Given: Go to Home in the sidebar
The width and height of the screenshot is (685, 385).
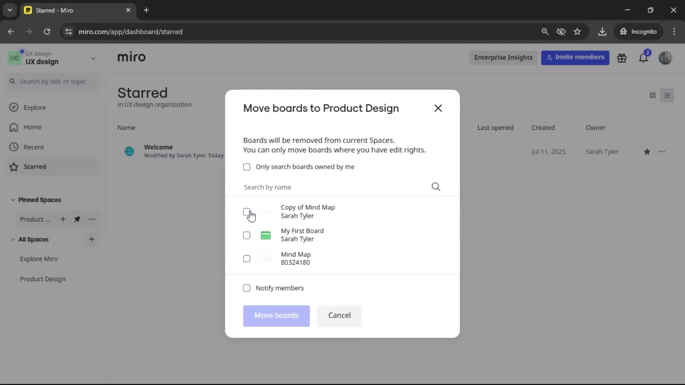Looking at the screenshot, I should pos(32,127).
